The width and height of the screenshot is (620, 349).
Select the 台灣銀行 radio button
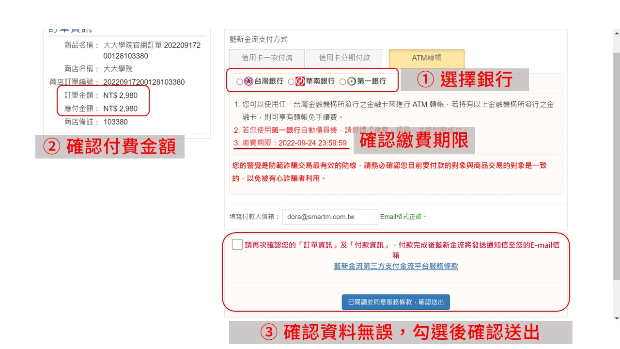pos(239,82)
